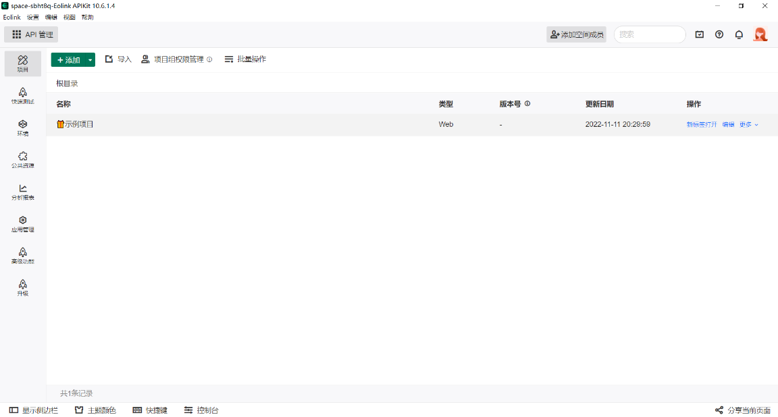Viewport: 778px width, 417px height.
Task: Click info icon next to 项目组权限管理
Action: (209, 59)
